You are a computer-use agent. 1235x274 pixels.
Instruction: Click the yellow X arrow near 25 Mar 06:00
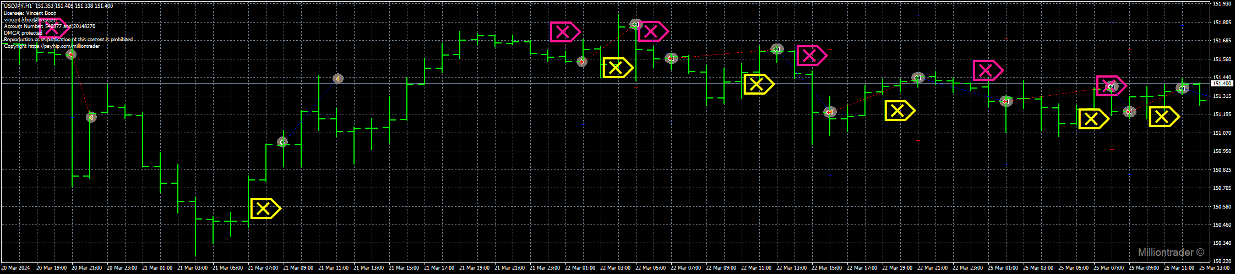coord(1093,118)
